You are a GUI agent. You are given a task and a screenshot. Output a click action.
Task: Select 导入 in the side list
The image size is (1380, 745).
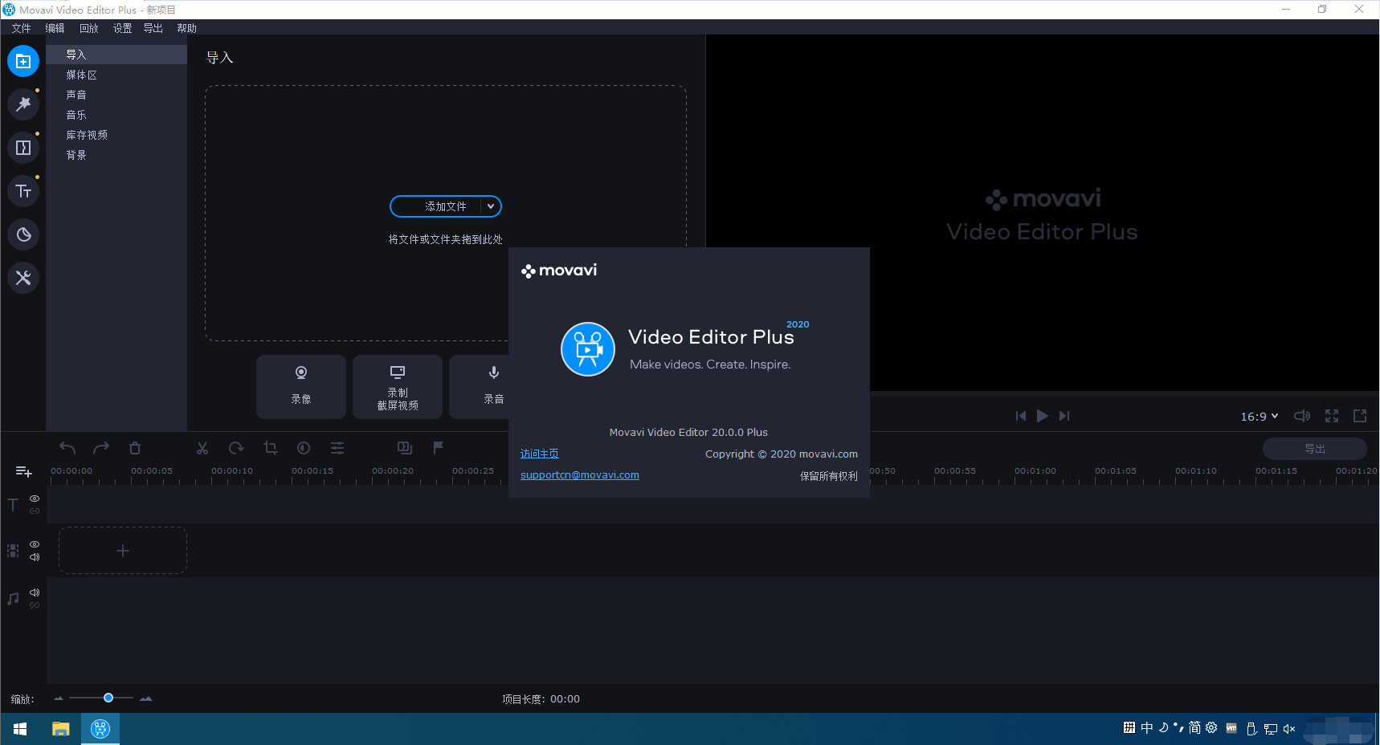[116, 55]
